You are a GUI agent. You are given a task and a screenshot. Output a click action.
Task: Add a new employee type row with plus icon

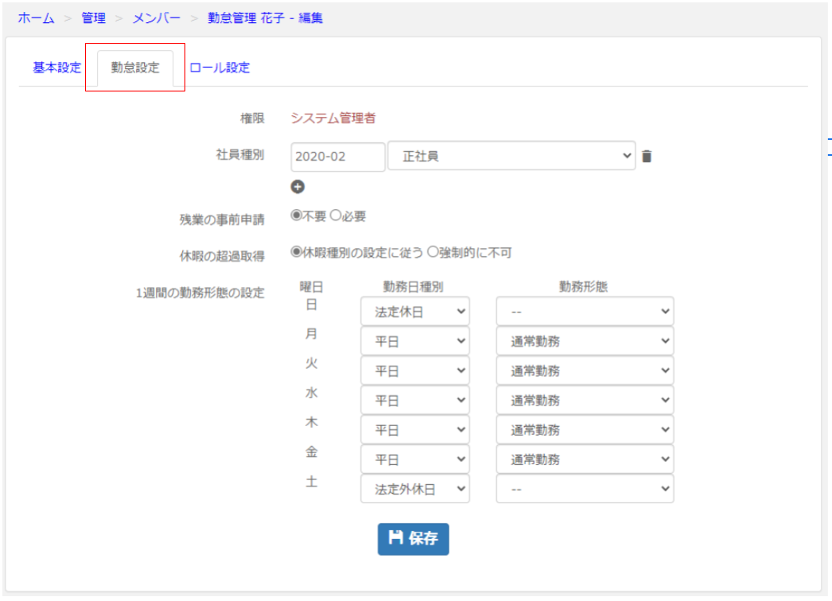(297, 187)
